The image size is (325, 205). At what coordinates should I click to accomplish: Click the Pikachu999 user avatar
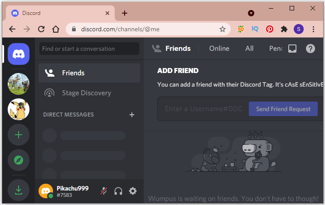(46, 191)
